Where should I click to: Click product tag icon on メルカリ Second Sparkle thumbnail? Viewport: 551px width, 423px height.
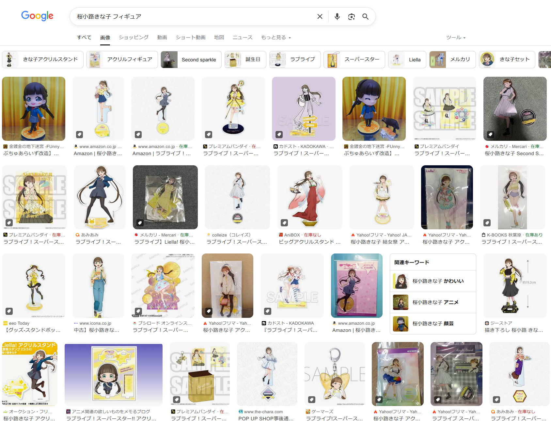(x=490, y=134)
